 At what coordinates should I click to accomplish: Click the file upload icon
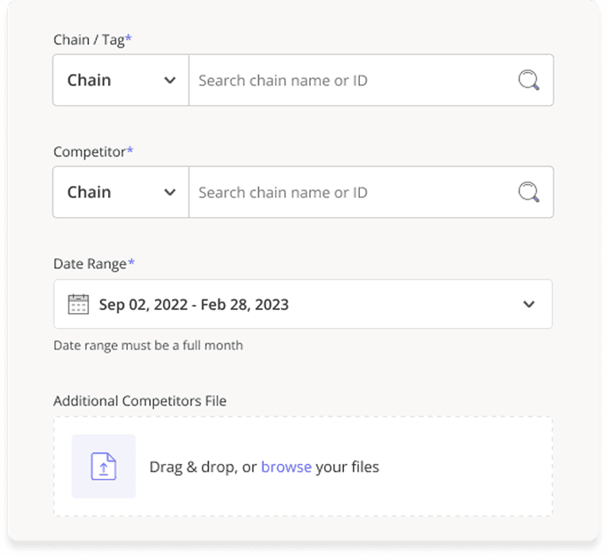[103, 466]
